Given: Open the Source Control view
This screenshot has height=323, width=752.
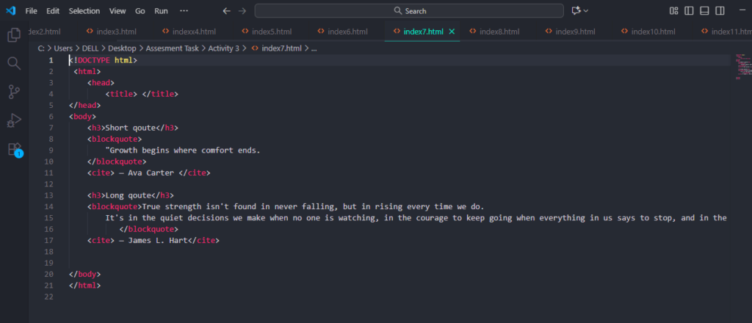Looking at the screenshot, I should (x=13, y=92).
